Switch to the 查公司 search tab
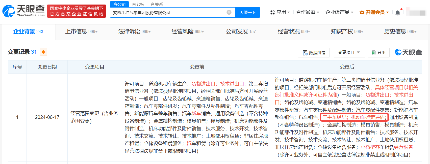The width and height of the screenshot is (430, 164). (x=119, y=4)
